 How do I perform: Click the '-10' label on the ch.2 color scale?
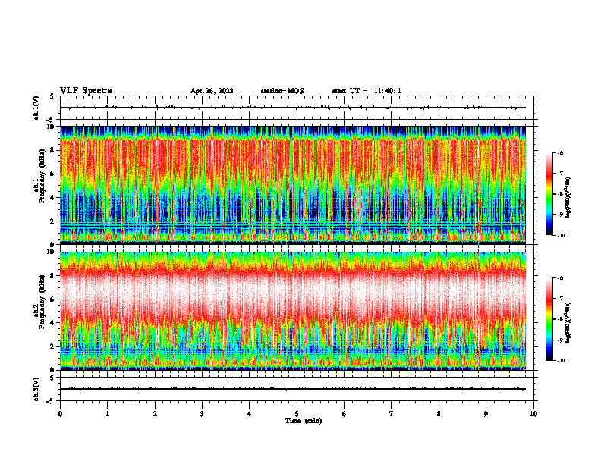click(x=561, y=361)
